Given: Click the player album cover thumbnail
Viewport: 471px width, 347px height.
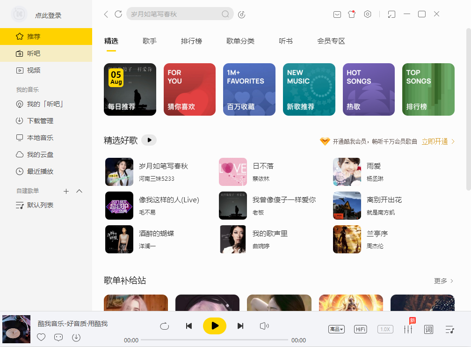Looking at the screenshot, I should click(x=16, y=329).
